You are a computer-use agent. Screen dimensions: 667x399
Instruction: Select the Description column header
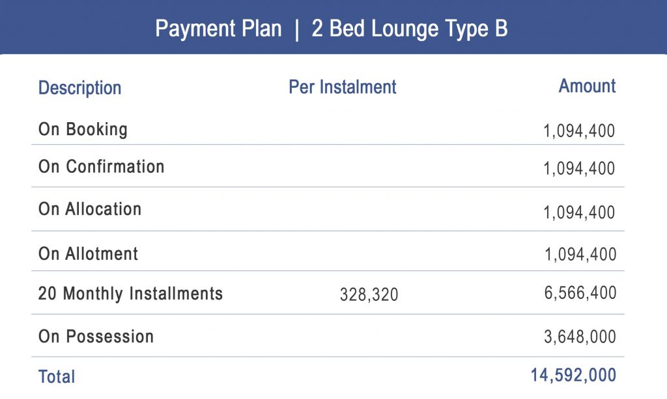click(x=80, y=88)
